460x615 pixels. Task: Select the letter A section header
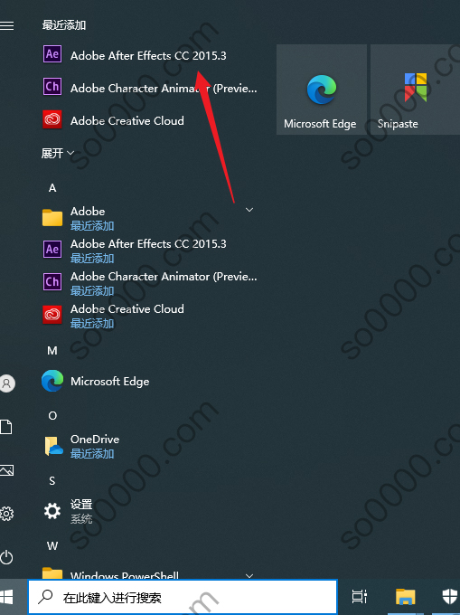pos(52,188)
